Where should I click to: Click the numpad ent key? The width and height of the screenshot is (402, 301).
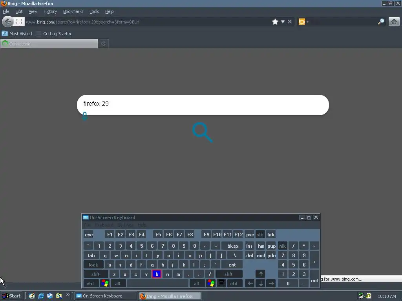coord(314,279)
